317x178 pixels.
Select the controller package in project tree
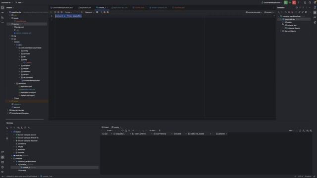26,54
